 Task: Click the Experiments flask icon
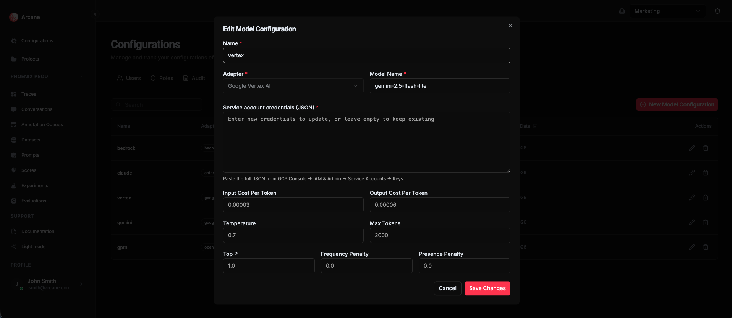click(x=14, y=186)
